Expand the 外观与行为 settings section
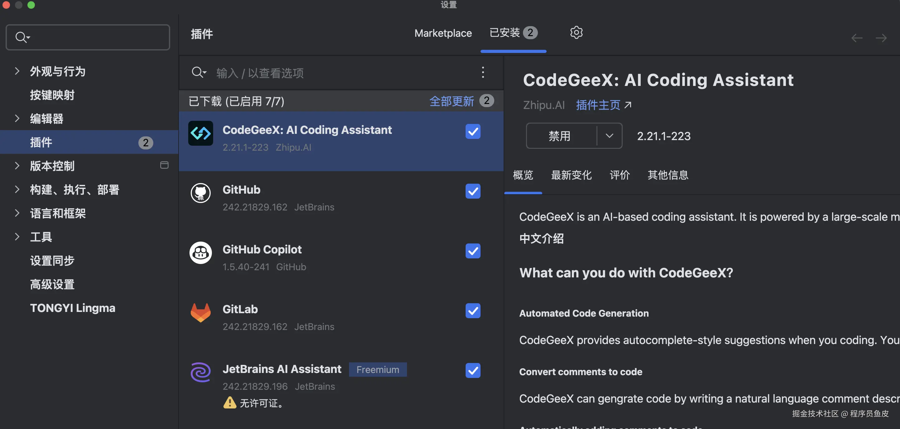Screen dimensions: 900x429 tap(17, 71)
